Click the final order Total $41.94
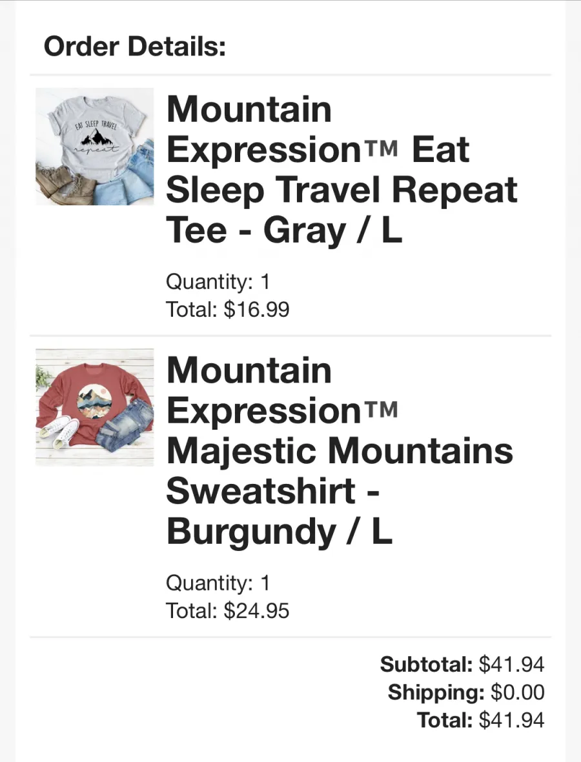The image size is (581, 762). pos(480,719)
